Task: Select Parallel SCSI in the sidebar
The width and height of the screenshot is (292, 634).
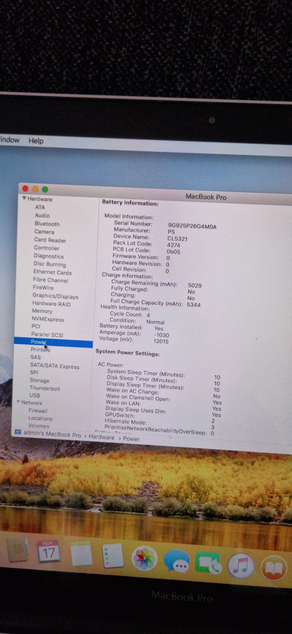Action: (47, 335)
